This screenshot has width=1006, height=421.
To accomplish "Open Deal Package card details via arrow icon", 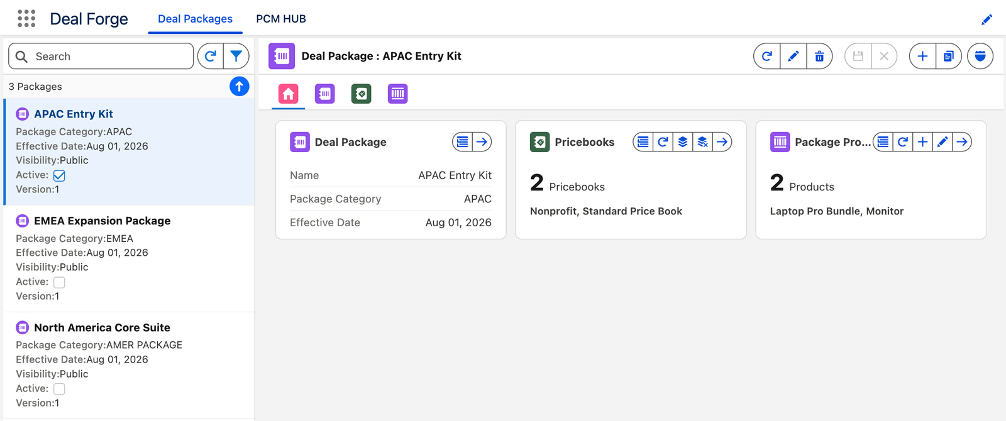I will pyautogui.click(x=482, y=142).
